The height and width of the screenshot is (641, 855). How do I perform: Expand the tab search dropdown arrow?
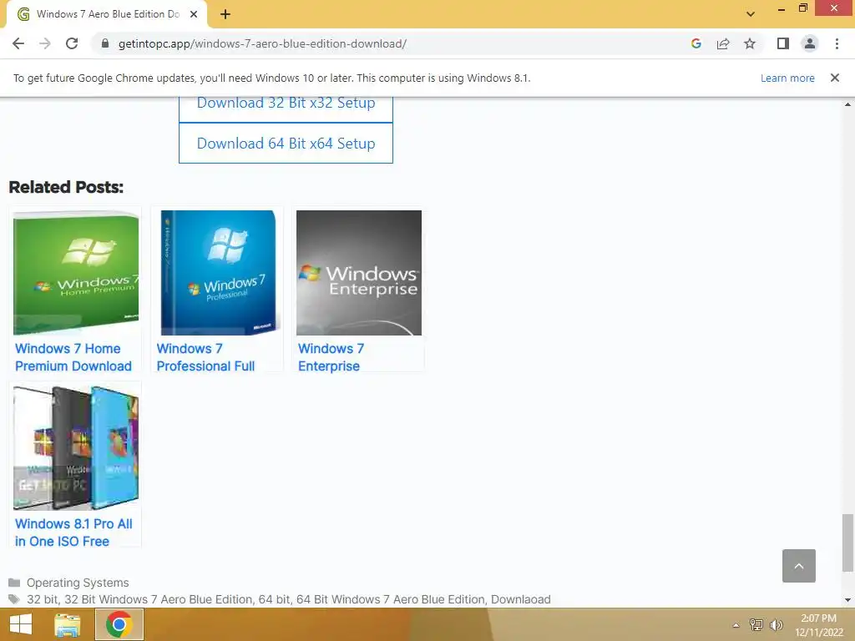coord(751,14)
